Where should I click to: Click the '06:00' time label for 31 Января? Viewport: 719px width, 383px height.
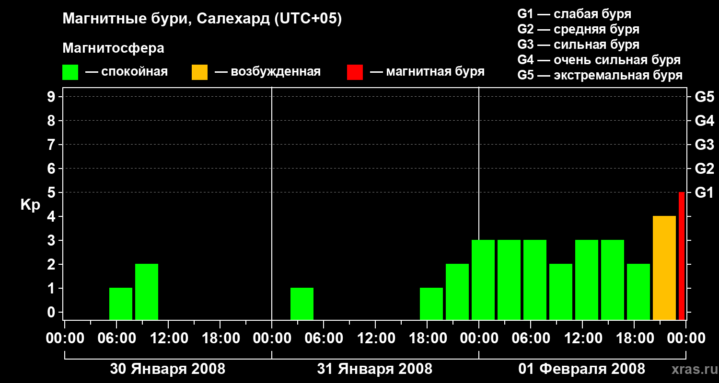click(x=323, y=338)
